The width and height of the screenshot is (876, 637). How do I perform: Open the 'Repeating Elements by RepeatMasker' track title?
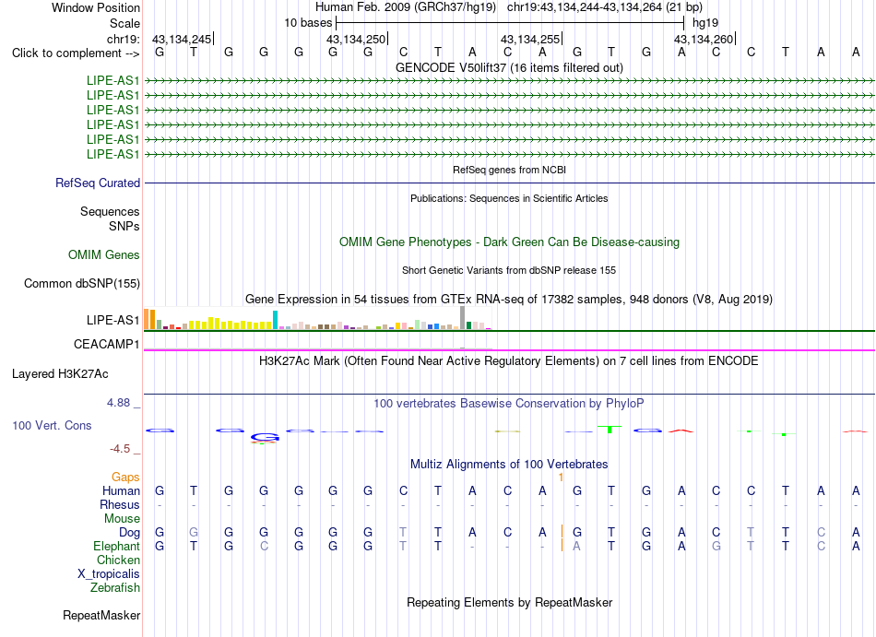pos(509,603)
